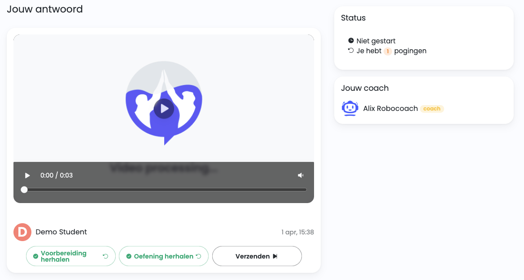Click the small play button in control bar
Image resolution: width=524 pixels, height=280 pixels.
(27, 175)
